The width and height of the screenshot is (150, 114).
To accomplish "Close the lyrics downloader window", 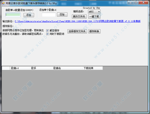I will point(143,2).
